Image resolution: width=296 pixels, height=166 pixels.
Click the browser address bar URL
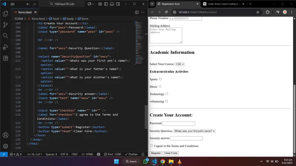[198, 12]
